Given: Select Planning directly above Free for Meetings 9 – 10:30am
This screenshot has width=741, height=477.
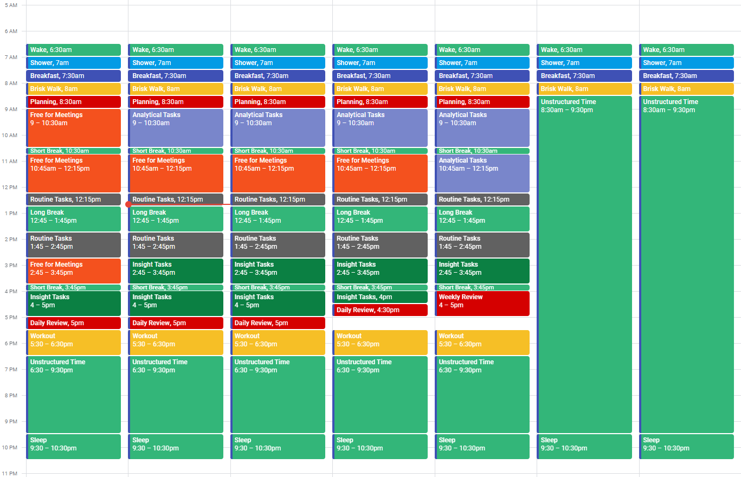Looking at the screenshot, I should pos(73,102).
